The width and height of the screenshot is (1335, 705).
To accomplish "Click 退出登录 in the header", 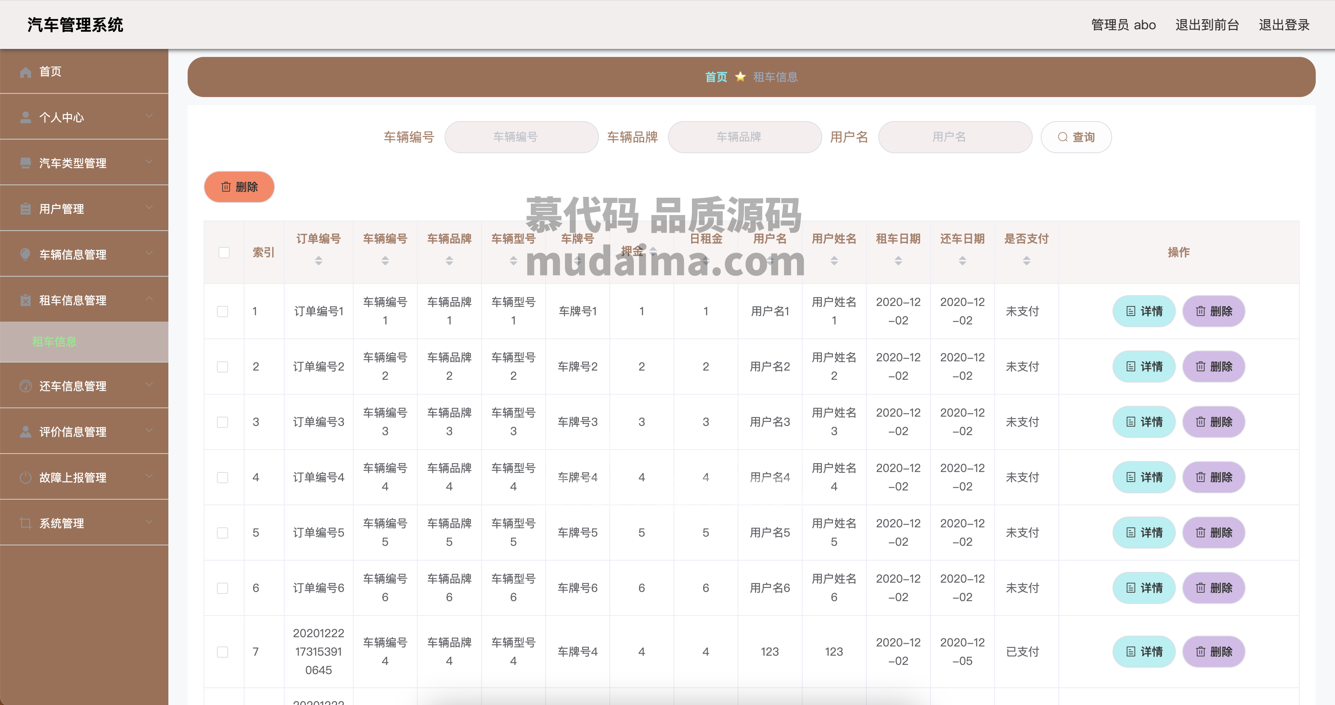I will coord(1284,25).
